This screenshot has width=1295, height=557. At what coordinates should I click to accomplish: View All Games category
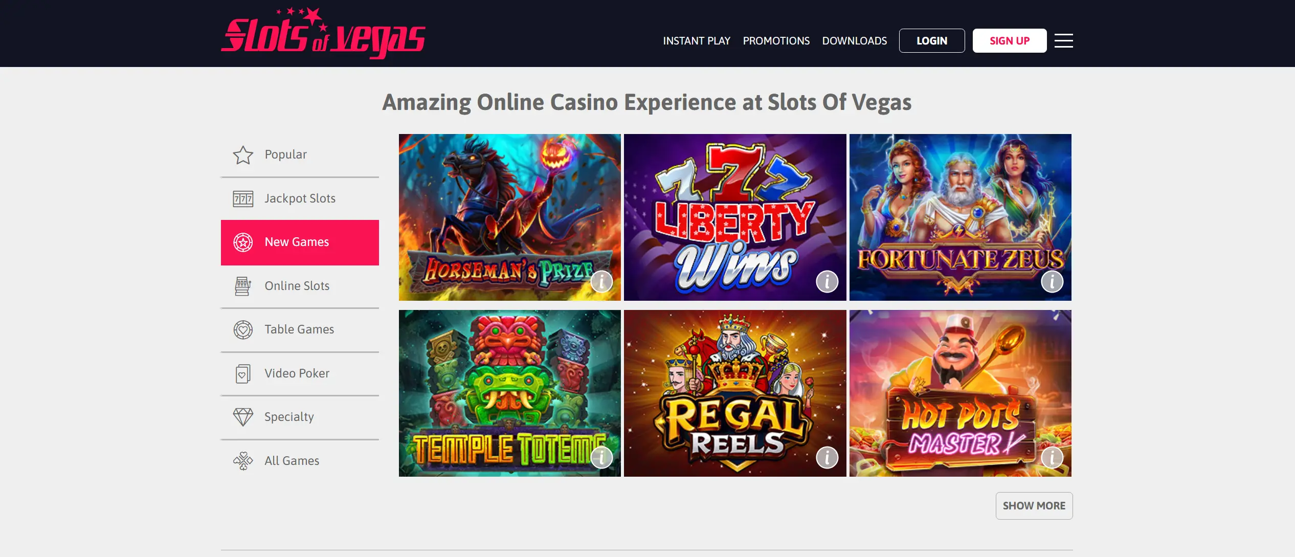point(300,461)
